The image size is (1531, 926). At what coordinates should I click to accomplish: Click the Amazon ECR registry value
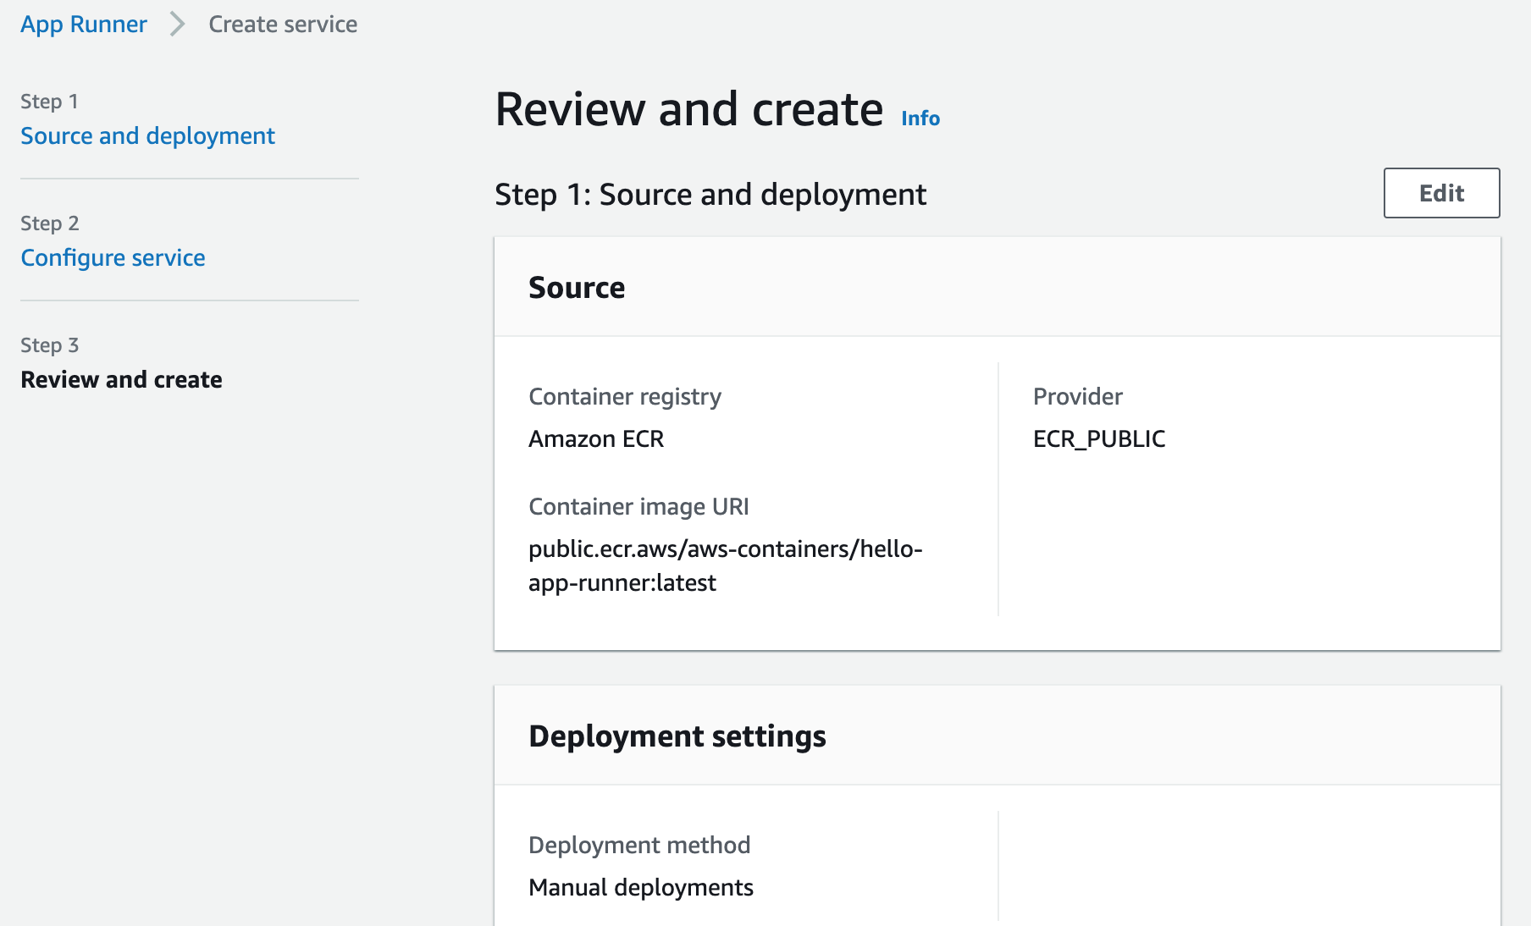[596, 439]
